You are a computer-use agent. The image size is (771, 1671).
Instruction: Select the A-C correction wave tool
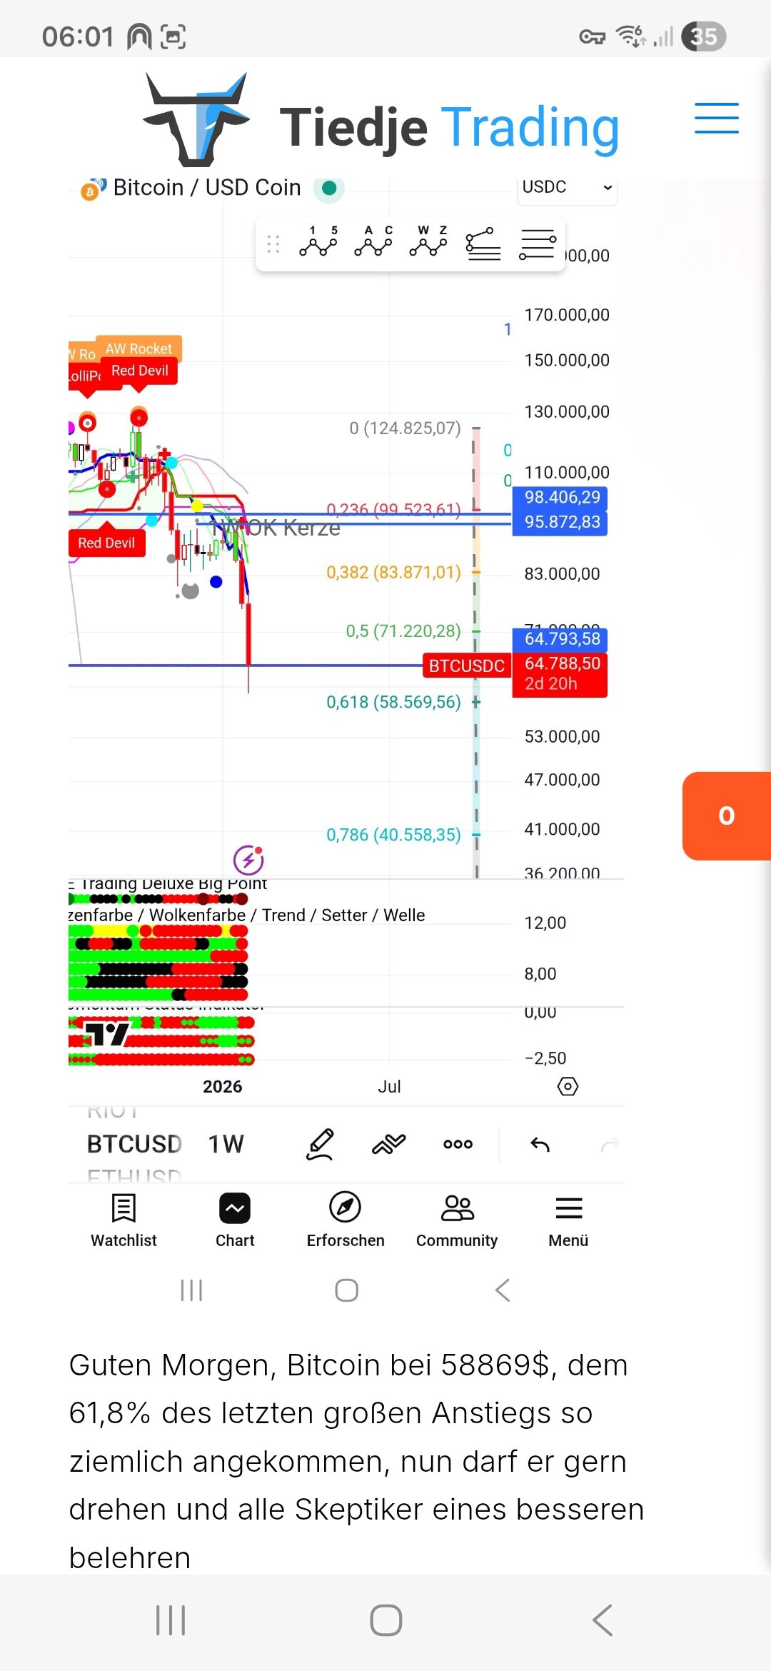(x=373, y=243)
